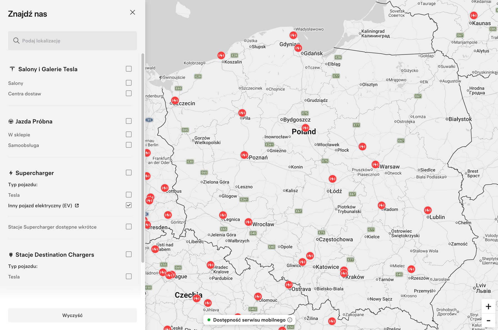Check the Samoobsługa option
This screenshot has width=498, height=330.
129,145
